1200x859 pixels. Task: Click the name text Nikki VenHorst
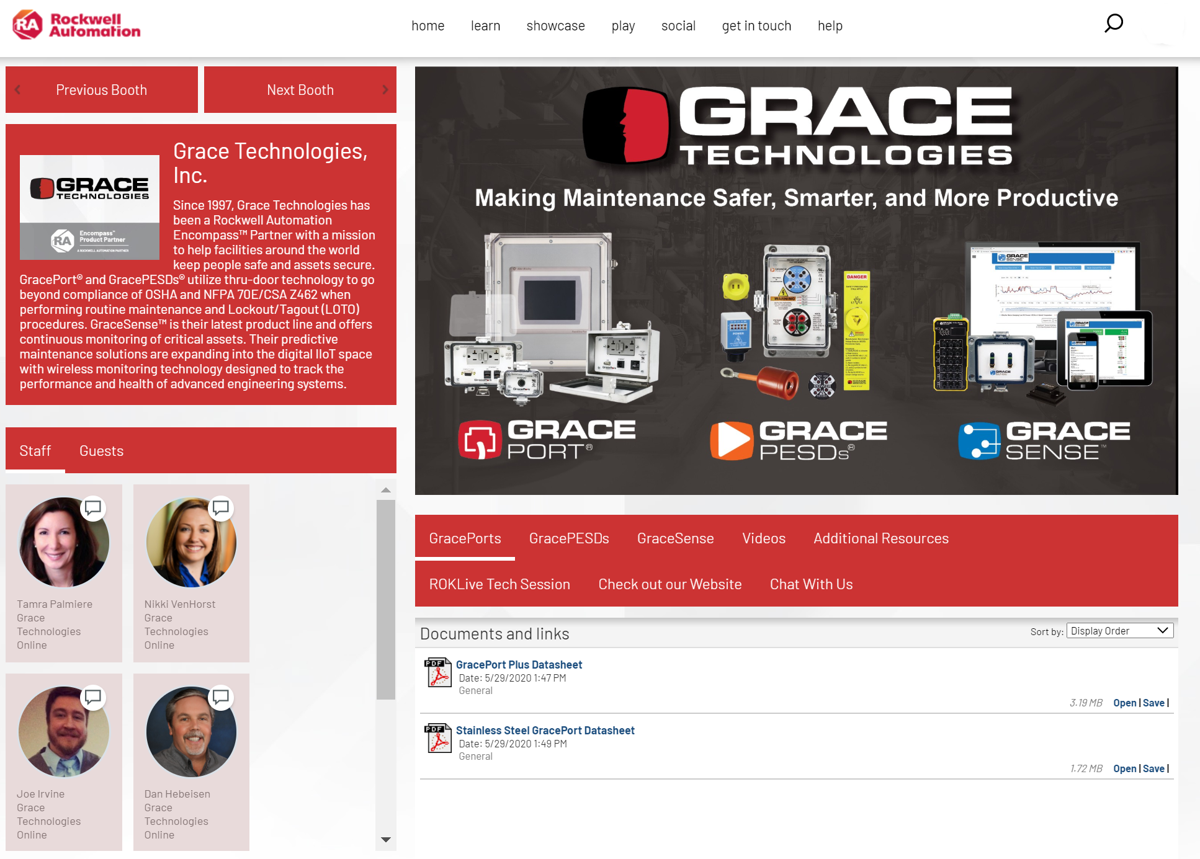click(x=180, y=604)
